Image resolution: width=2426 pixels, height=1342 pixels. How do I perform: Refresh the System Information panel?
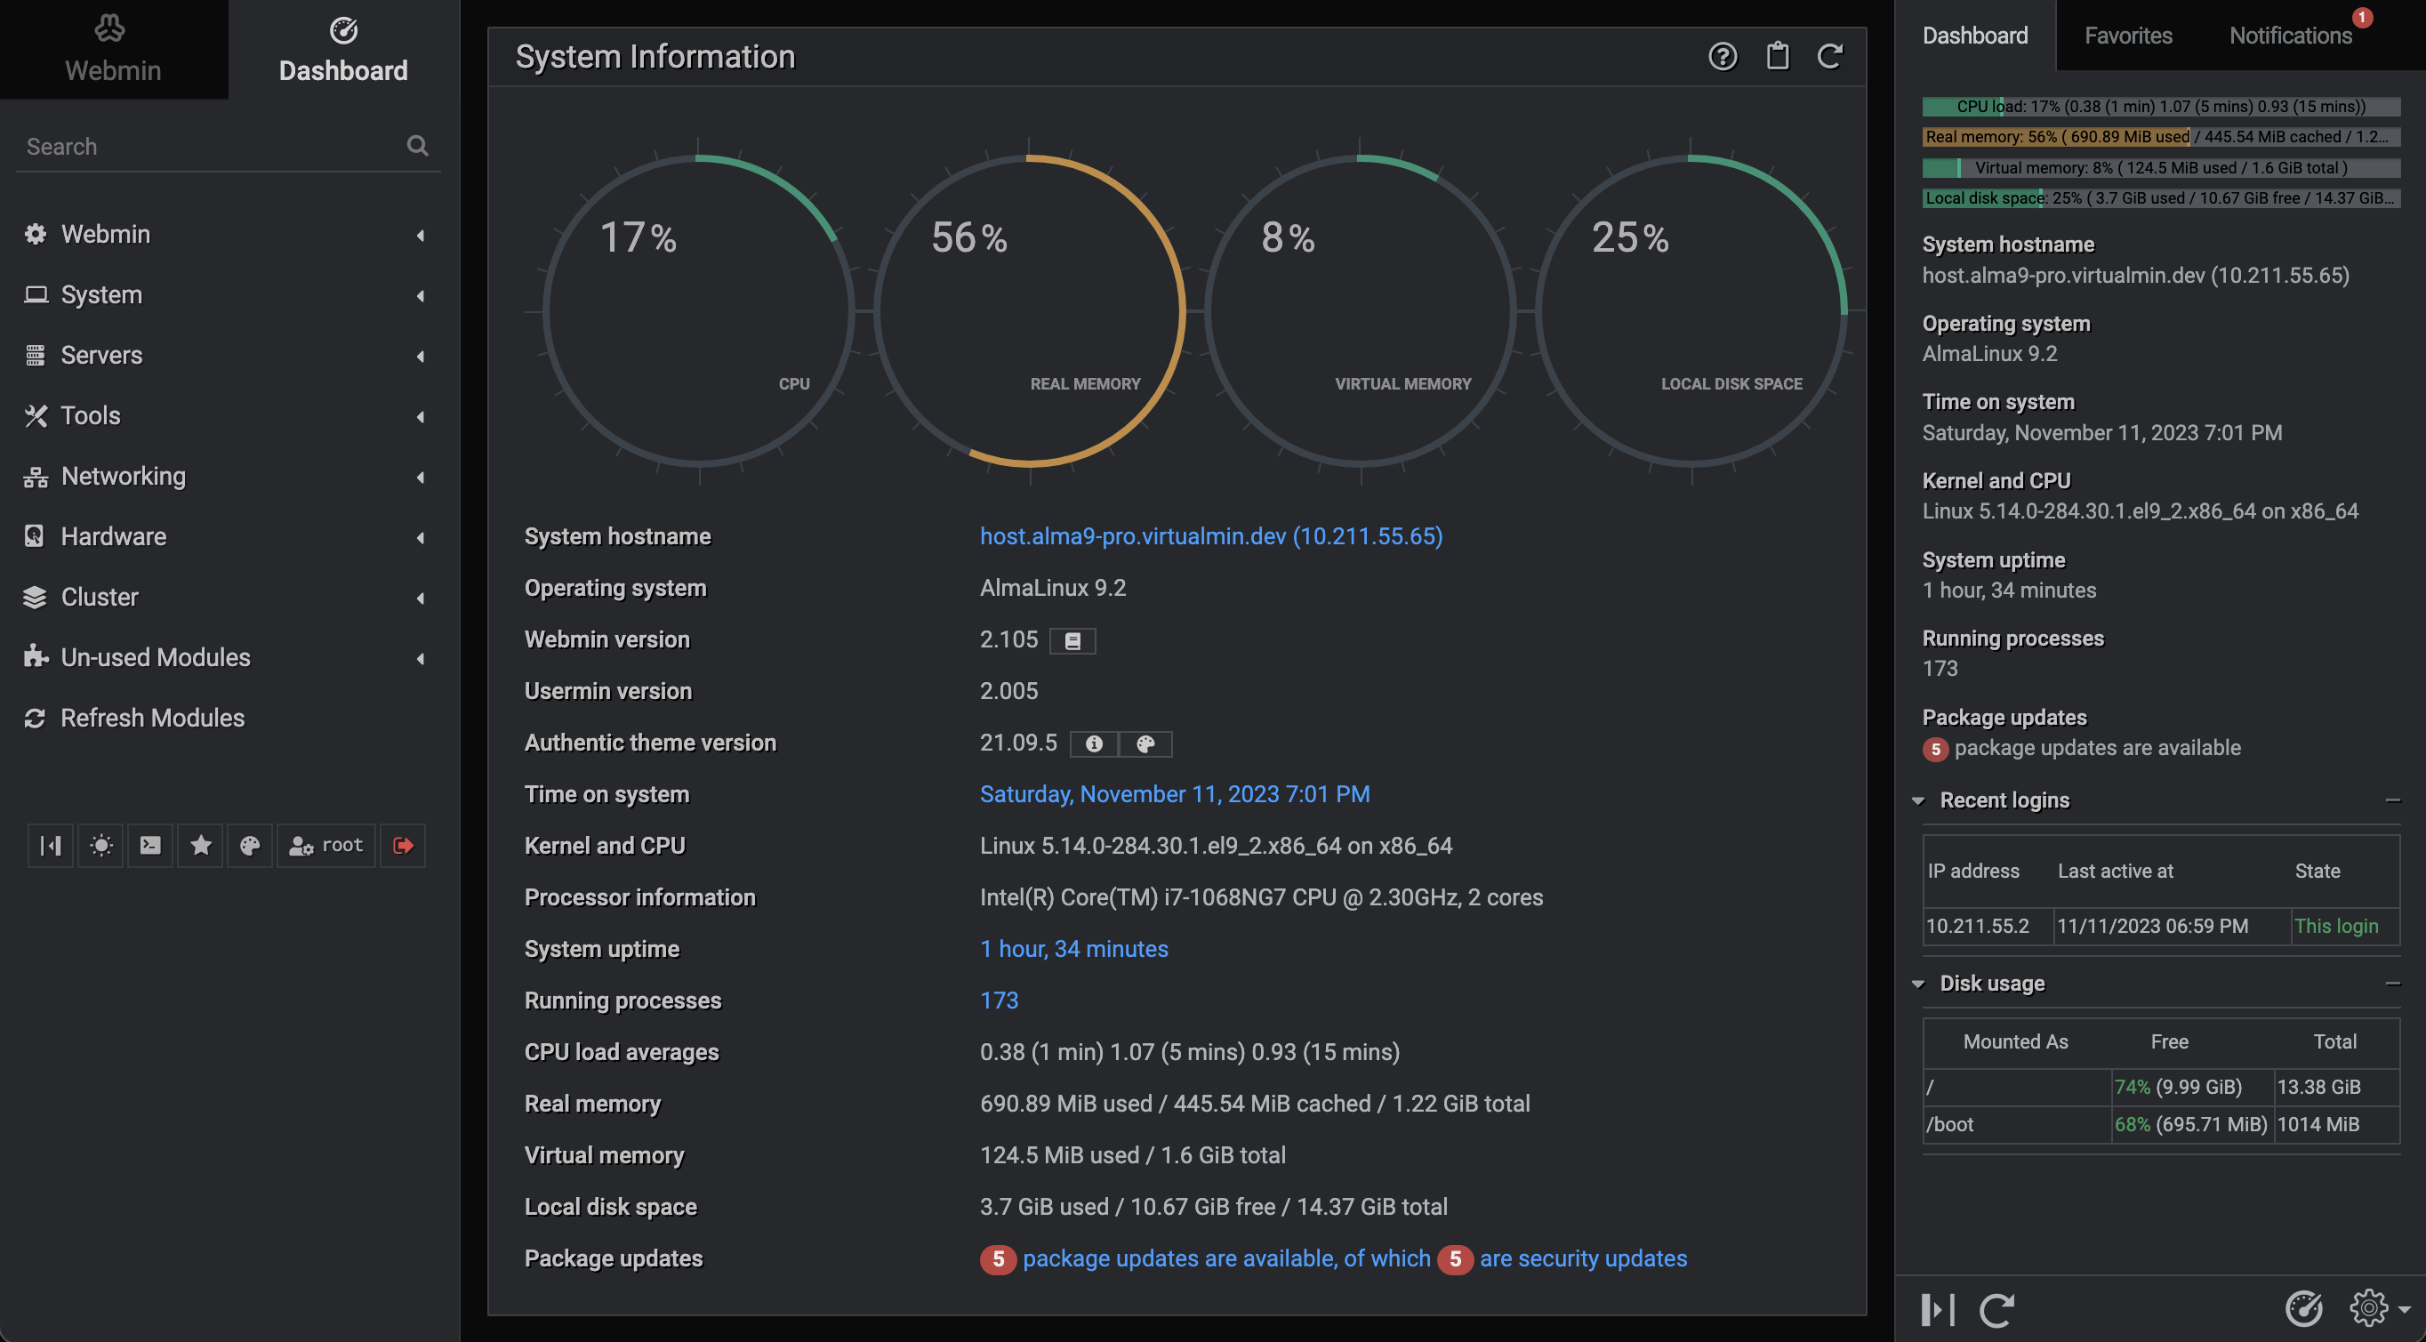(1830, 57)
